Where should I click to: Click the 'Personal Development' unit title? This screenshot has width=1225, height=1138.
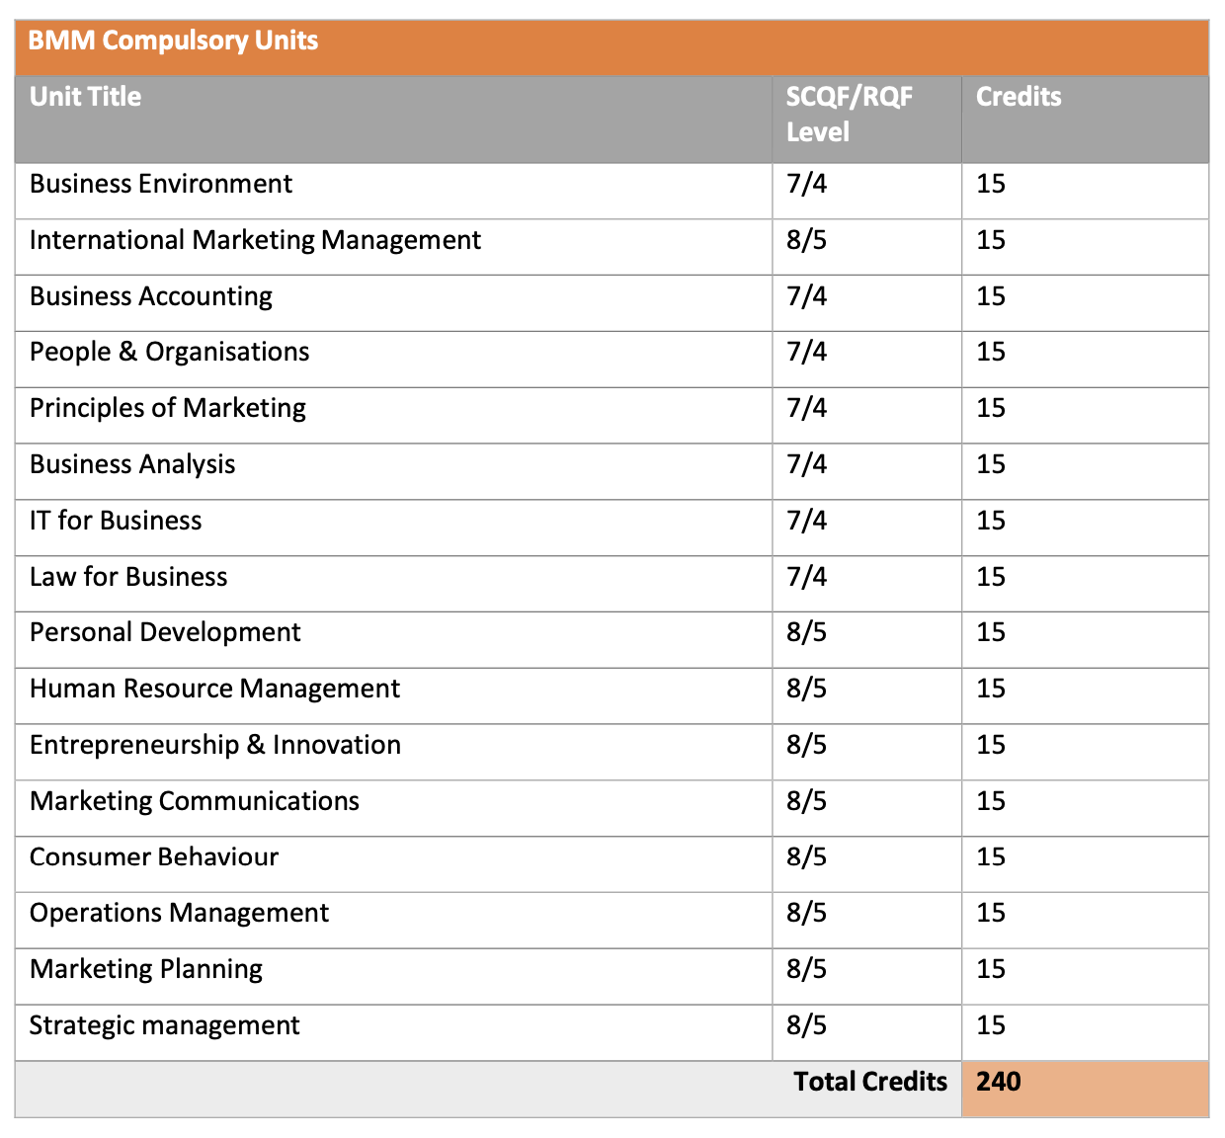(165, 633)
